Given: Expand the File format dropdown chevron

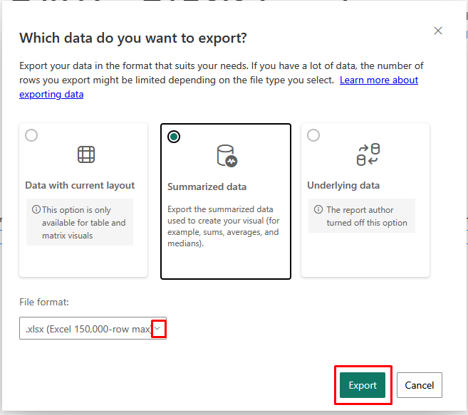Looking at the screenshot, I should pyautogui.click(x=158, y=328).
